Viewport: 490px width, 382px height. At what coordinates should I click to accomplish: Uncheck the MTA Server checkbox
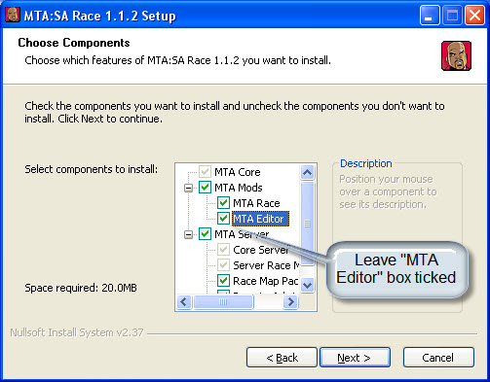[205, 234]
